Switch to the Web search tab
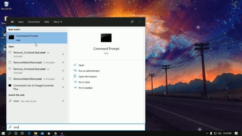 [47, 22]
